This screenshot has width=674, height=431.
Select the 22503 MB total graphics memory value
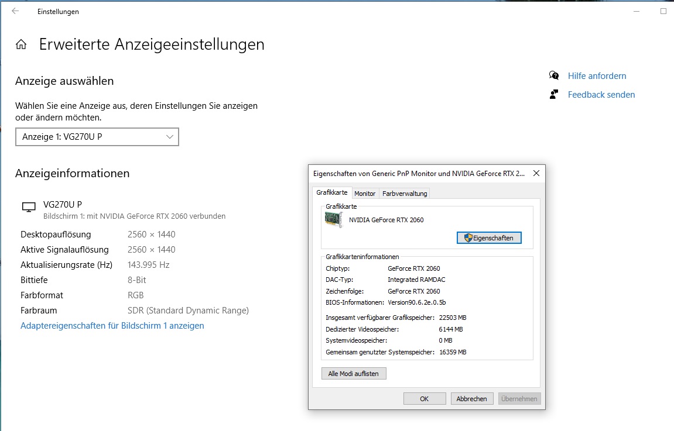tap(453, 318)
